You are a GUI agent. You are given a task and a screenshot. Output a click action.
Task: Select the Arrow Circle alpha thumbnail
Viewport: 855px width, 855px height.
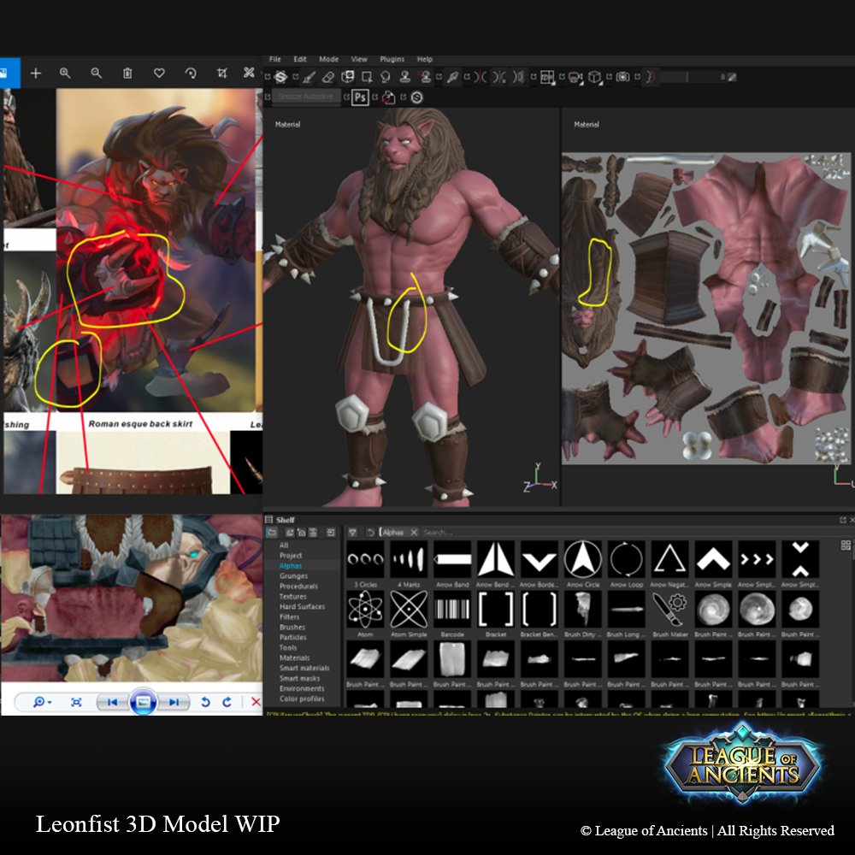583,559
